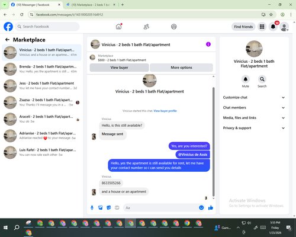Click the chat's vertical scrollbar
Image resolution: width=296 pixels, height=237 pixels.
213,142
